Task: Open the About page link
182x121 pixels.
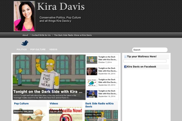Action: [25, 35]
